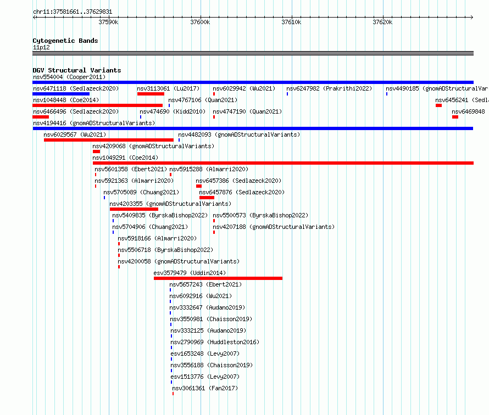This screenshot has width=489, height=415.
Task: Open nsv5704906 (Chuang2021) variant
Action: (x=150, y=227)
